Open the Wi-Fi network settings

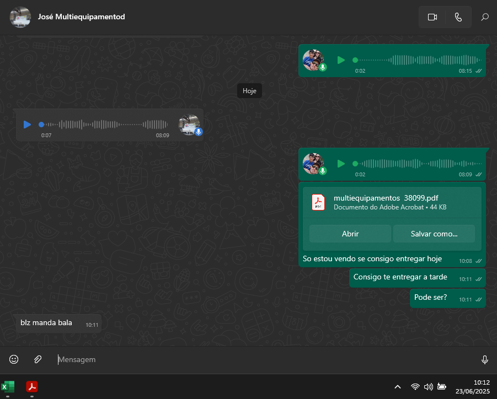(415, 387)
